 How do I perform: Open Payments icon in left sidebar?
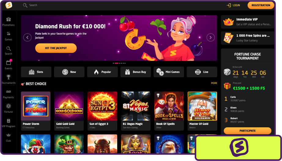coord(9,92)
